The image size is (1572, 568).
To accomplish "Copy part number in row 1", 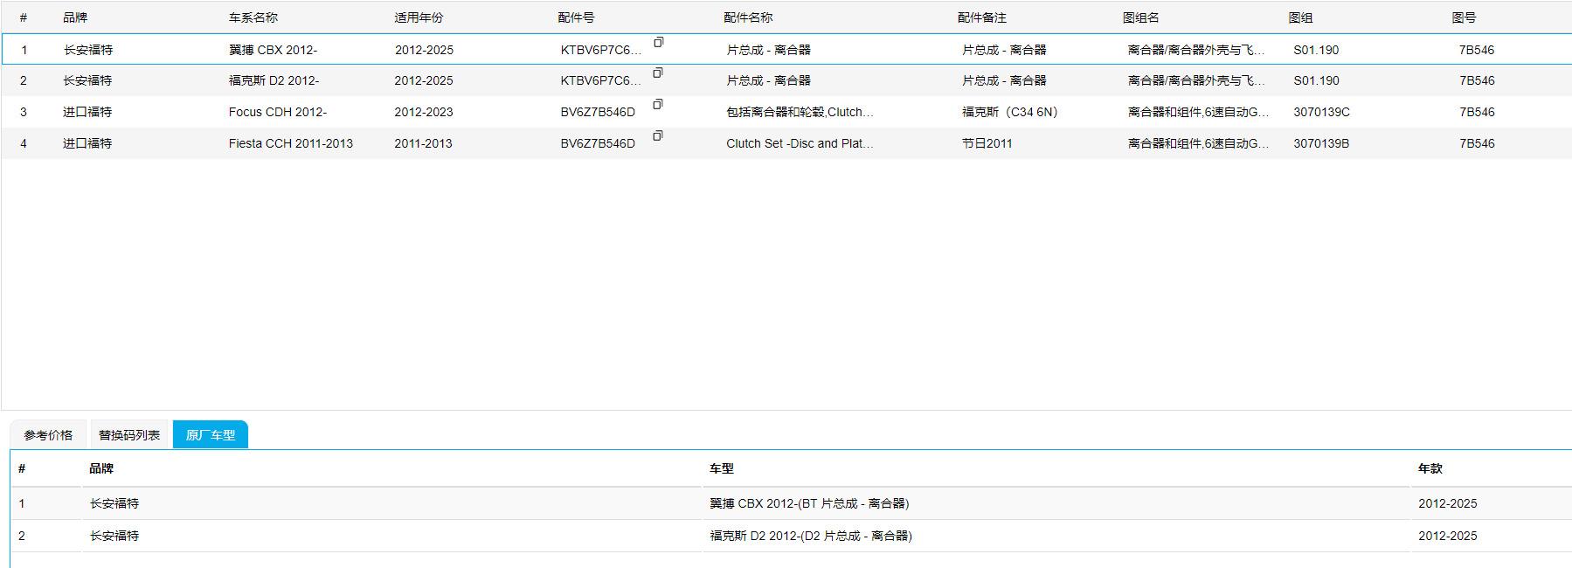I will click(x=658, y=42).
